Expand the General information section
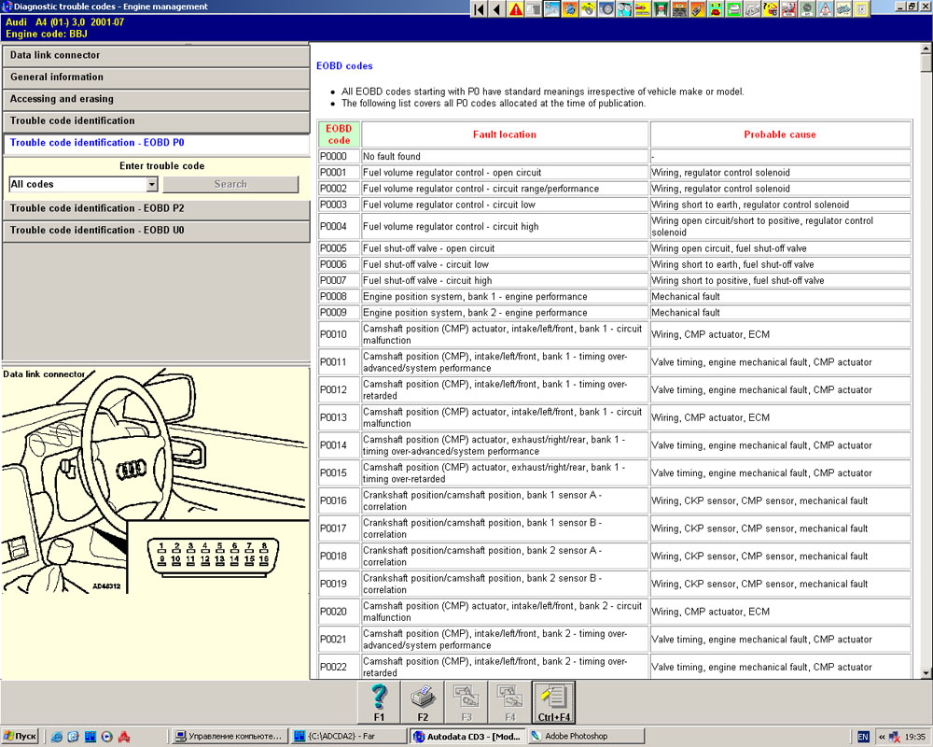Screen dimensions: 933x747 pyautogui.click(x=155, y=78)
